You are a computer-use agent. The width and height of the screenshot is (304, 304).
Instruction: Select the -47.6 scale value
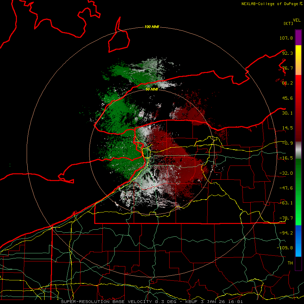pos(286,188)
